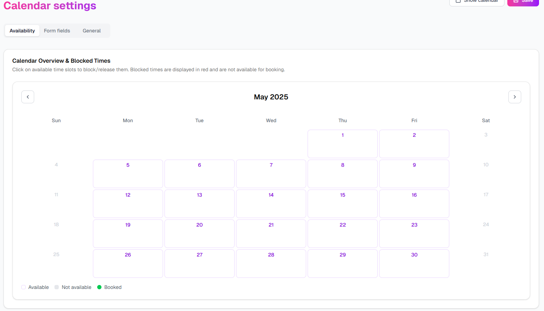Image resolution: width=544 pixels, height=311 pixels.
Task: Click the unavailable Sunday 11
Action: pyautogui.click(x=56, y=195)
